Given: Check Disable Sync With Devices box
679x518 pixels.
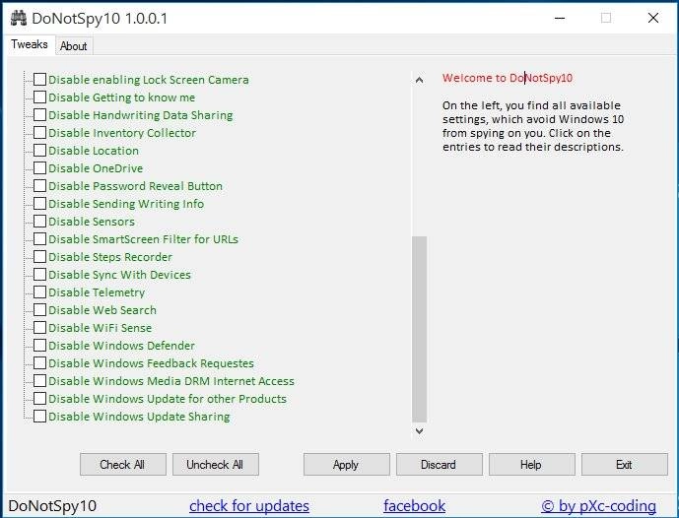Looking at the screenshot, I should coord(39,275).
